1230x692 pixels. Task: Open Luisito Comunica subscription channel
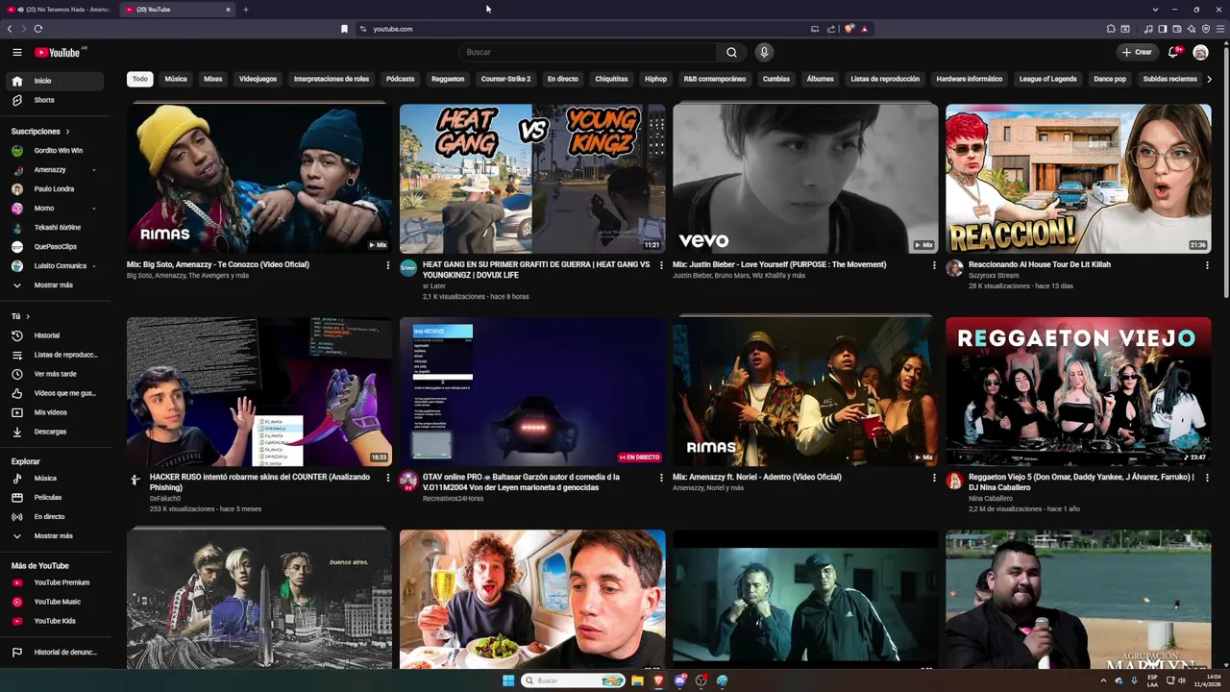coord(55,265)
